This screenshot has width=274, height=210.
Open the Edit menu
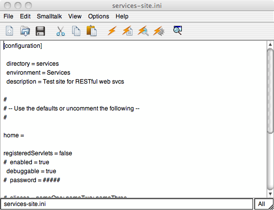[25, 16]
